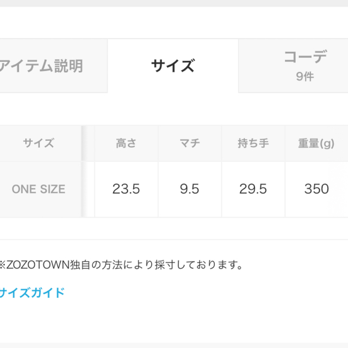Viewport: 348px width, 348px height.
Task: Click the 高さ column header
Action: (x=126, y=143)
